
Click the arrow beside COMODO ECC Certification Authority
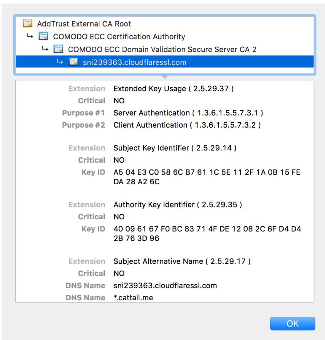(x=30, y=36)
